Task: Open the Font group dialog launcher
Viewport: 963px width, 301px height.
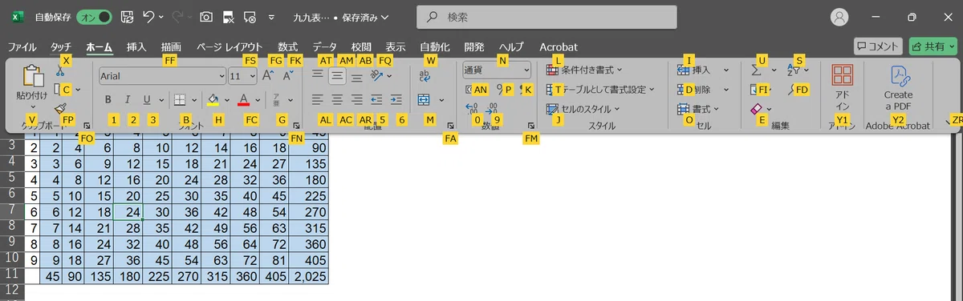Action: 296,126
